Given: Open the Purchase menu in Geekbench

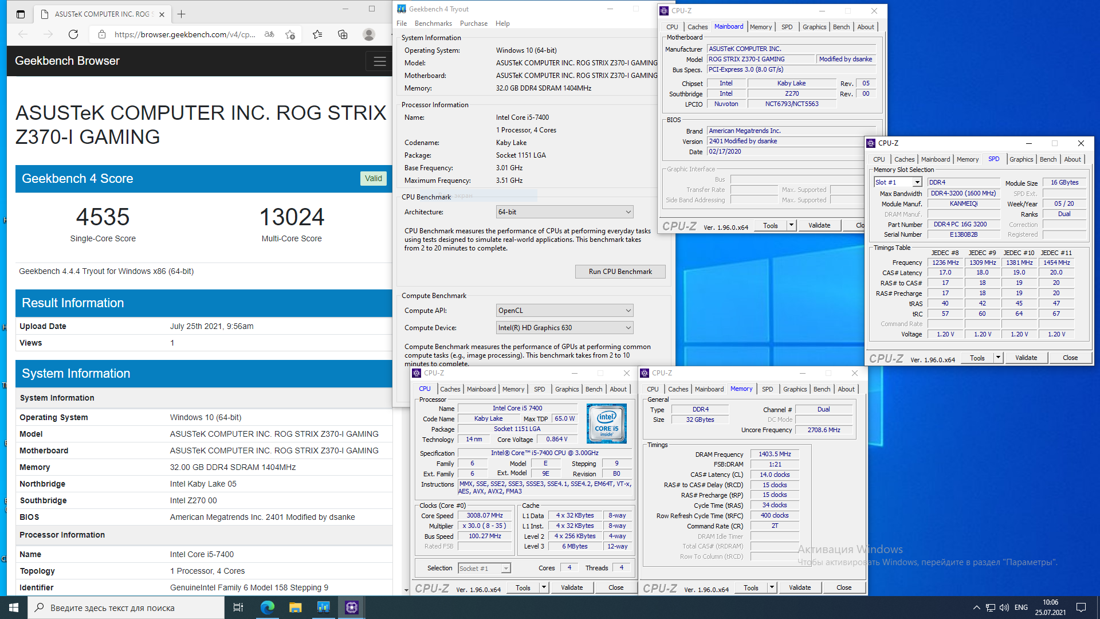Looking at the screenshot, I should (x=473, y=23).
